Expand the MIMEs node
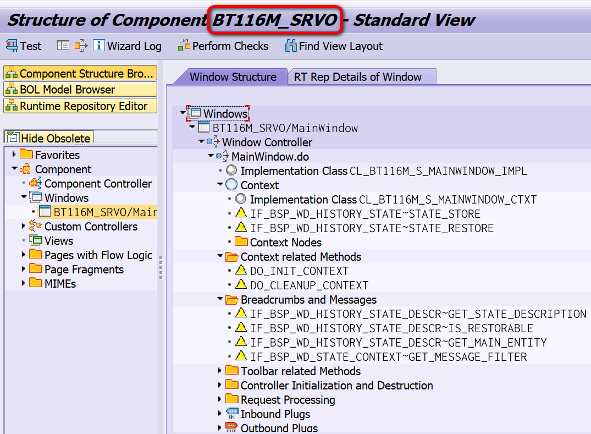591x434 pixels. (x=24, y=283)
